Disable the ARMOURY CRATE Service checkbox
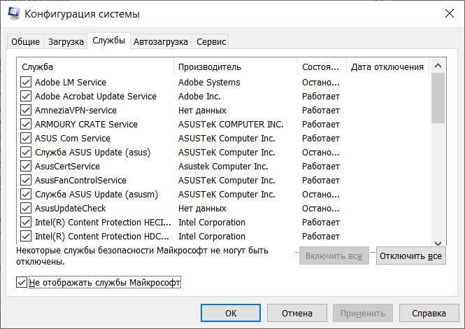Screen dimensions: 465x329 tap(26, 125)
